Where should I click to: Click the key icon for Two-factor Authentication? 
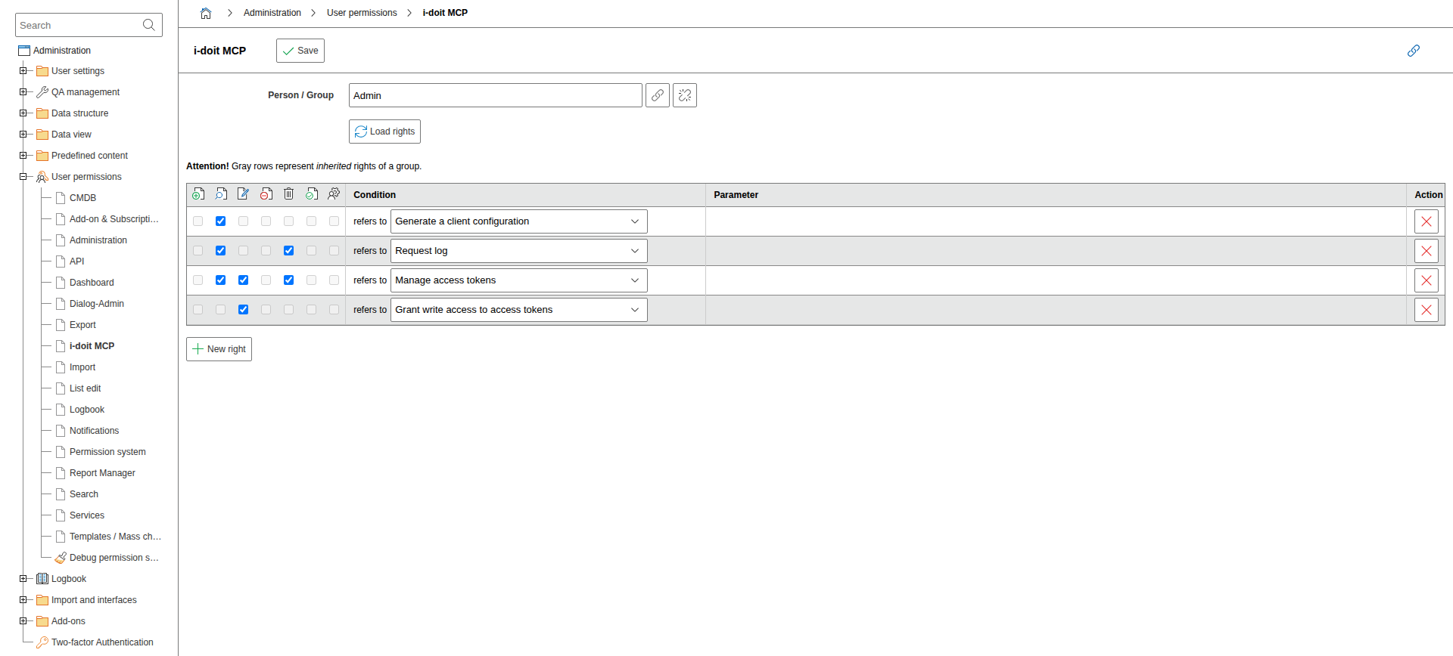point(42,642)
